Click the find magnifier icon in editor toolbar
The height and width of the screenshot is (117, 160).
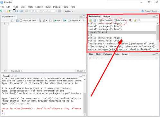pos(40,21)
